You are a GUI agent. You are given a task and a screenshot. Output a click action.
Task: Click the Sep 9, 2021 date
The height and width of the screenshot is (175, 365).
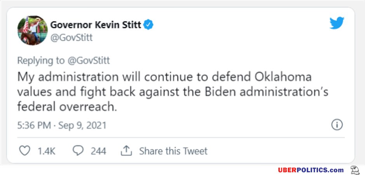point(82,125)
